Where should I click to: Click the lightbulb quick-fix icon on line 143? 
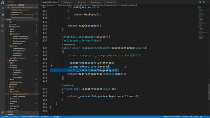pyautogui.click(x=51, y=66)
